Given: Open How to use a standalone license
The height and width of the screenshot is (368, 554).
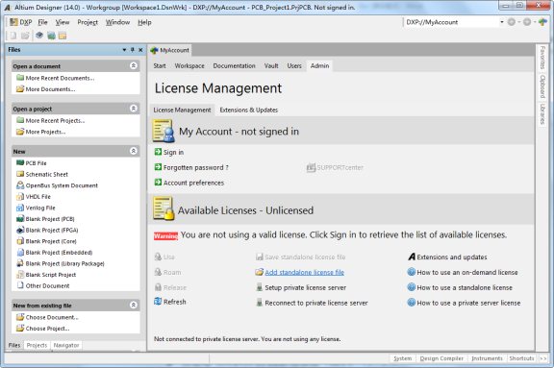Looking at the screenshot, I should (460, 287).
